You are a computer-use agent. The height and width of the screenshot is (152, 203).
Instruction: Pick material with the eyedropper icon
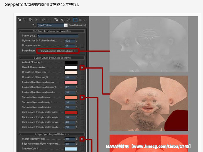click(34, 25)
